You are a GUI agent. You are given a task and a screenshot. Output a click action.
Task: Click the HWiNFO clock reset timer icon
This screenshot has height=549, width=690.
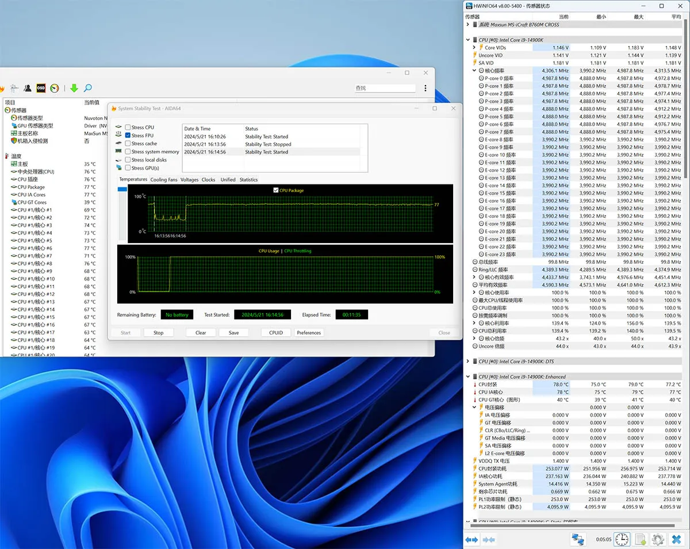[622, 539]
